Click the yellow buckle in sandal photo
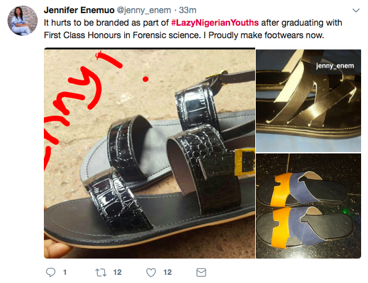Image resolution: width=368 pixels, height=283 pixels. point(244,162)
